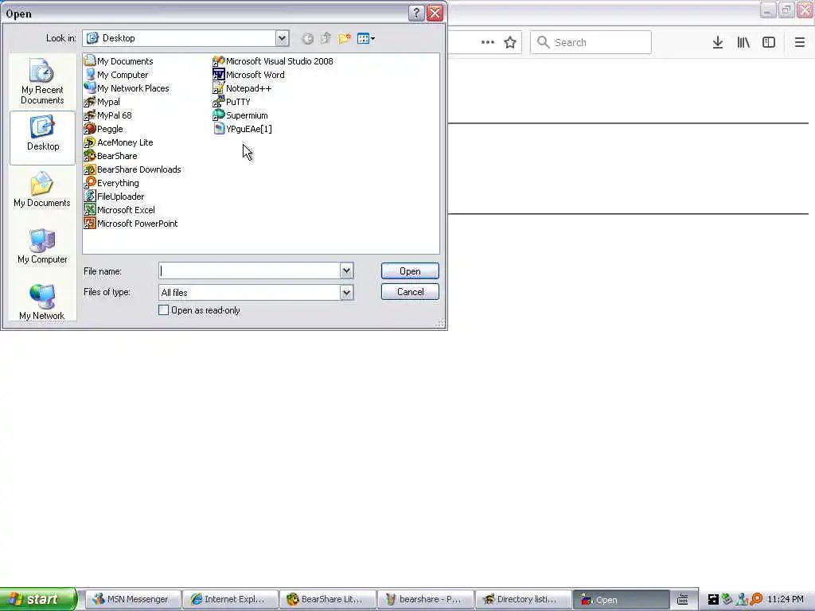Open the View menu button
Viewport: 815px width, 611px height.
pyautogui.click(x=366, y=38)
